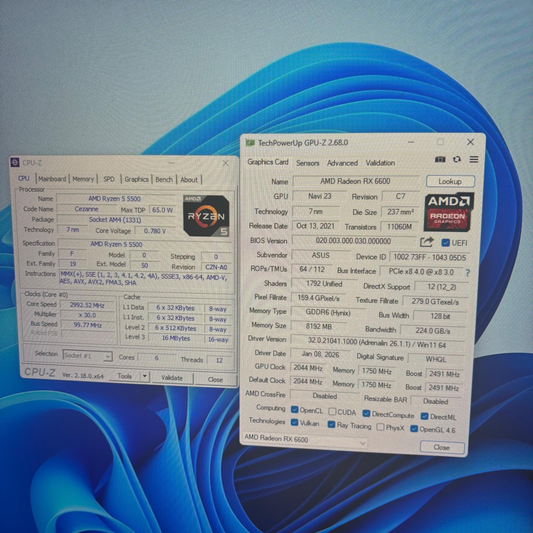Click the BIOS export share icon

(427, 242)
